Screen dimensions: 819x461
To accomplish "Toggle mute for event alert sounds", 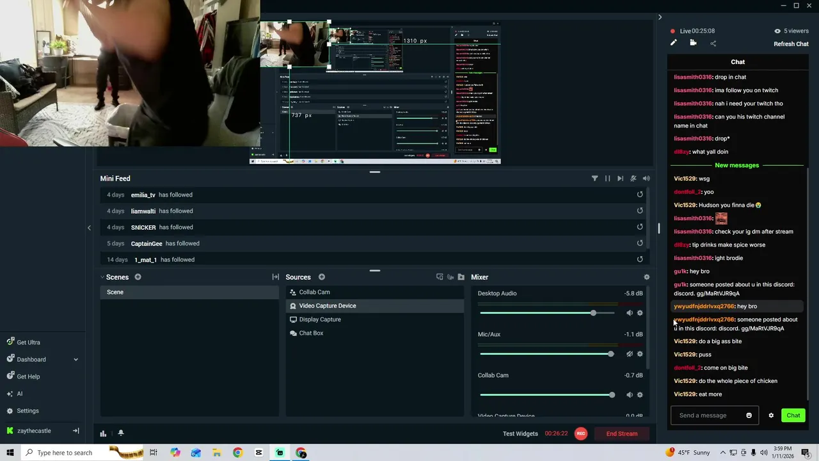I will pos(633,179).
